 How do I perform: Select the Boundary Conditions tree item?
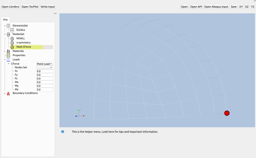[25, 93]
